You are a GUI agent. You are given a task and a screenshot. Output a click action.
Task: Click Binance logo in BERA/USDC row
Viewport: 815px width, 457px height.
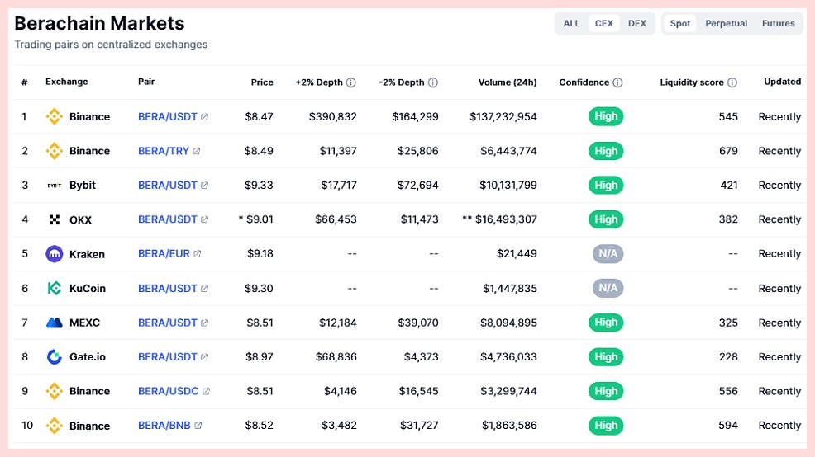click(54, 391)
